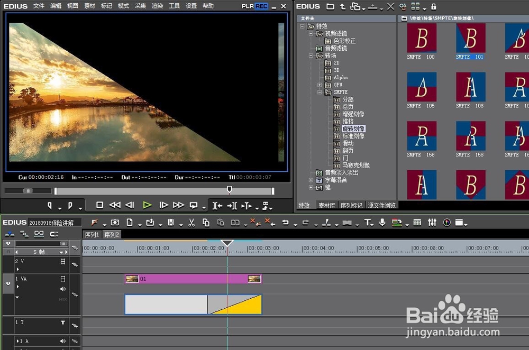
Task: Click the voice-over microphone icon
Action: tap(382, 223)
